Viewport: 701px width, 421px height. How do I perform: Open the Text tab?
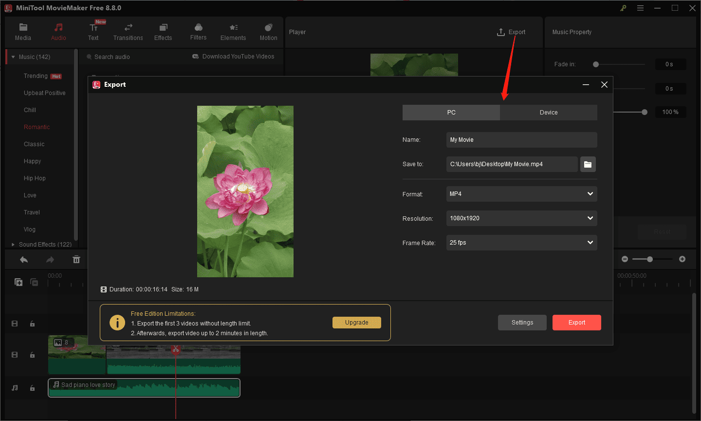tap(93, 32)
